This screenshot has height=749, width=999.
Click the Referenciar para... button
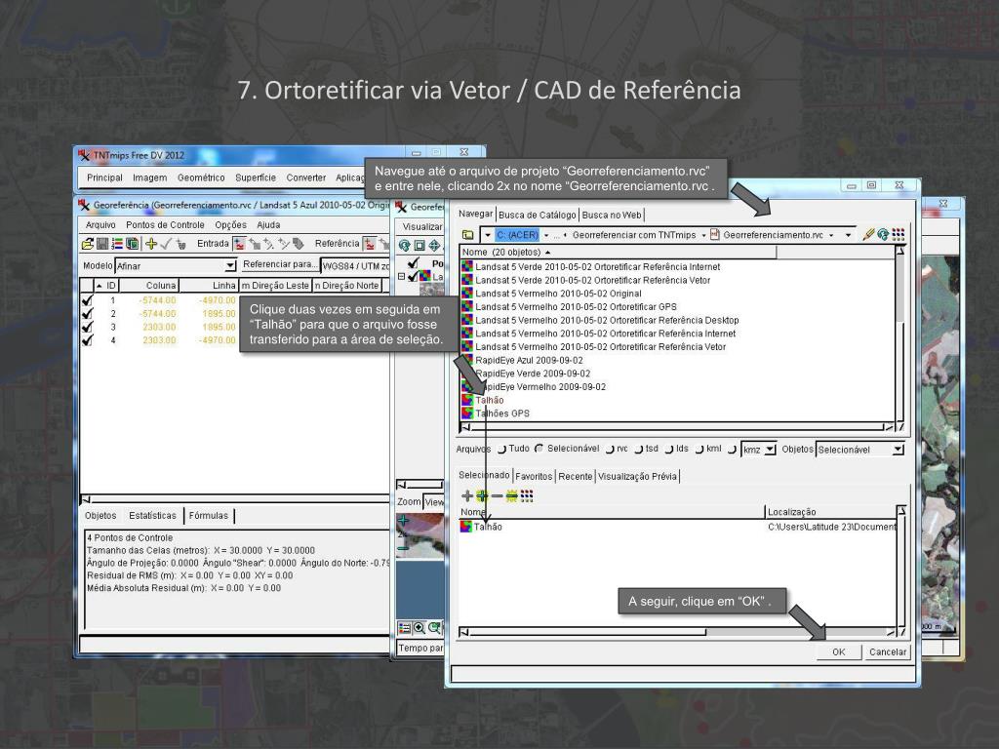(x=279, y=264)
